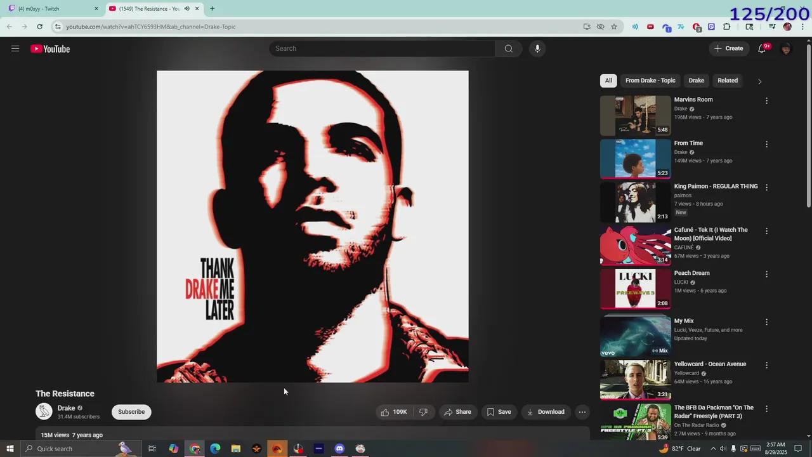Open File Explorer from taskbar

(x=235, y=449)
